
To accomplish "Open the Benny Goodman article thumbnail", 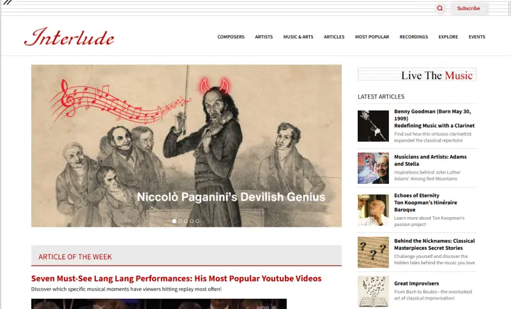I will pyautogui.click(x=373, y=126).
